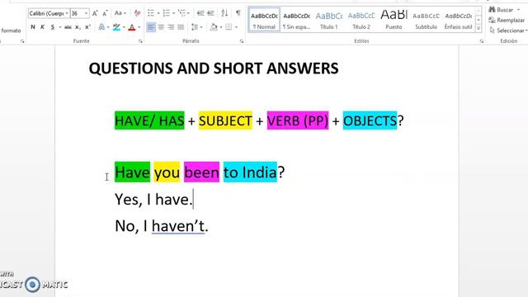
Task: Open line spacing options
Action: [x=196, y=27]
